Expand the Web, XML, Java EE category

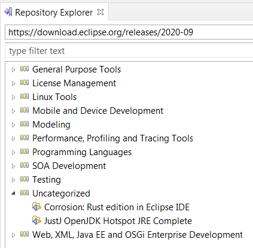13,235
